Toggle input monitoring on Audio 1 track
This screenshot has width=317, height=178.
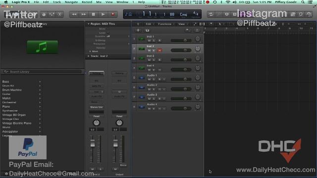point(164,80)
